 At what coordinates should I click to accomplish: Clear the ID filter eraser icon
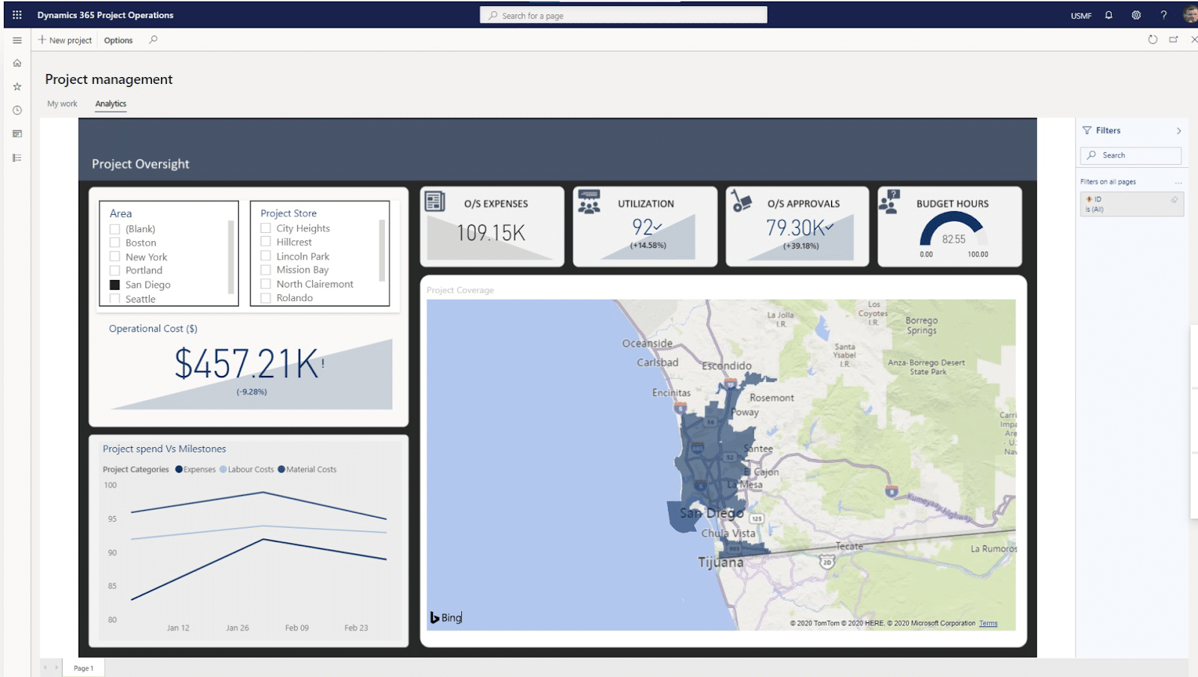(1174, 199)
